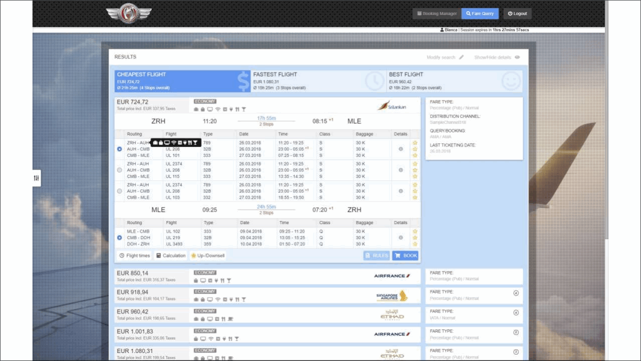Click the wifi amenity icon under EUR 724,72

[x=217, y=109]
